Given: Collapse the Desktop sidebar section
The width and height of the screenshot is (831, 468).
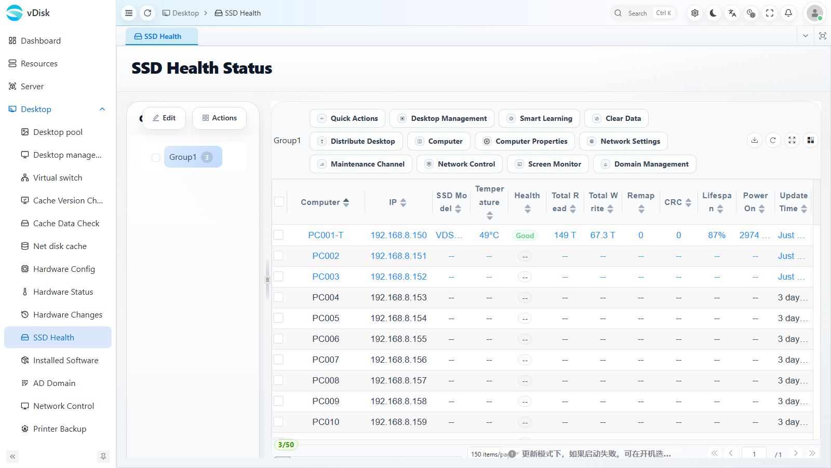Looking at the screenshot, I should (x=102, y=109).
